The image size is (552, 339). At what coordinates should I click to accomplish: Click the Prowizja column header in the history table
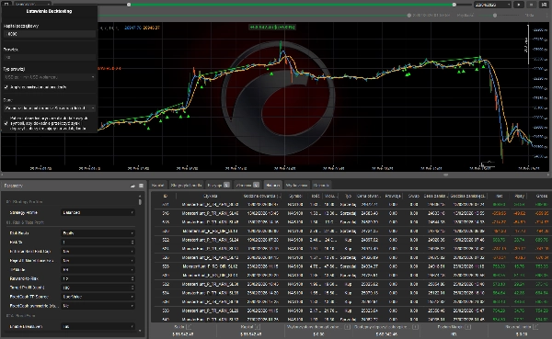pos(393,196)
